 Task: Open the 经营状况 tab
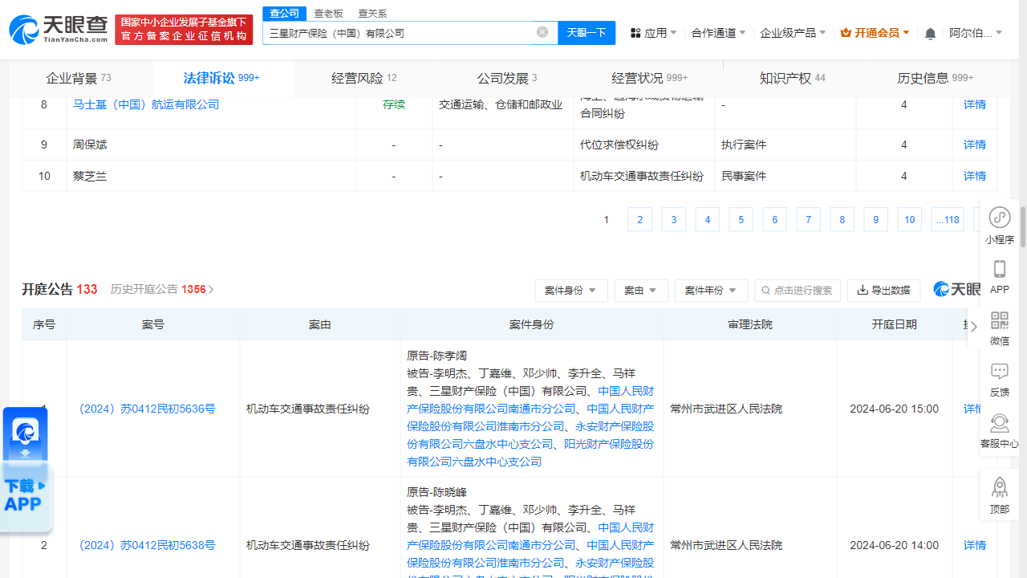pos(649,78)
